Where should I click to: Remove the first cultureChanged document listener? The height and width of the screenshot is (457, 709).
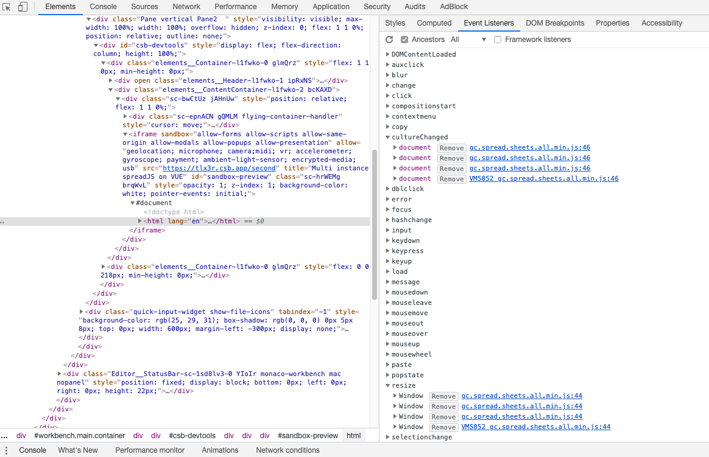(x=451, y=148)
